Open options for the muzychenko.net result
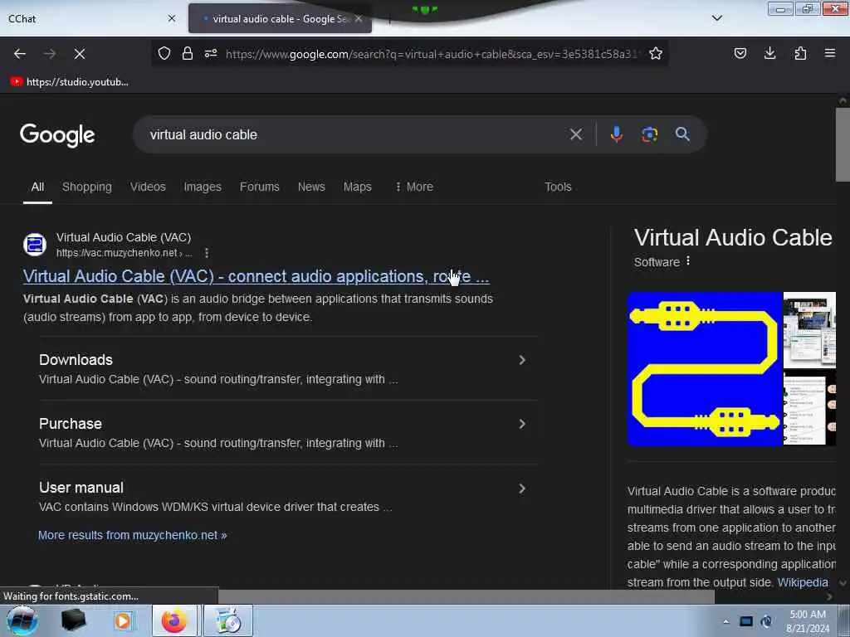This screenshot has width=850, height=637. [x=207, y=253]
